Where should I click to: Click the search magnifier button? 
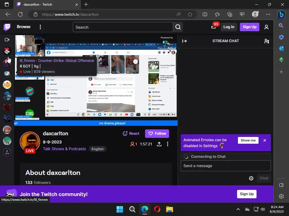[x=178, y=27]
